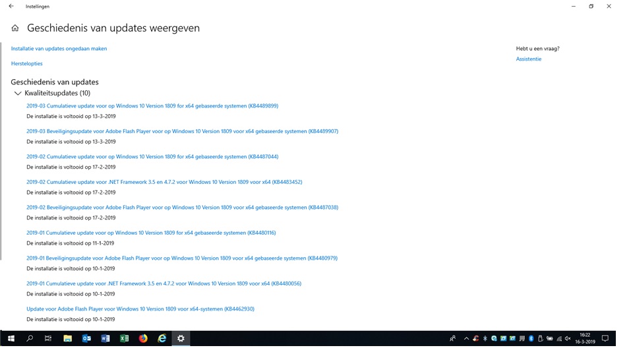Image resolution: width=633 pixels, height=356 pixels.
Task: Click 'Hebt u een vraag?' text
Action: pyautogui.click(x=538, y=48)
